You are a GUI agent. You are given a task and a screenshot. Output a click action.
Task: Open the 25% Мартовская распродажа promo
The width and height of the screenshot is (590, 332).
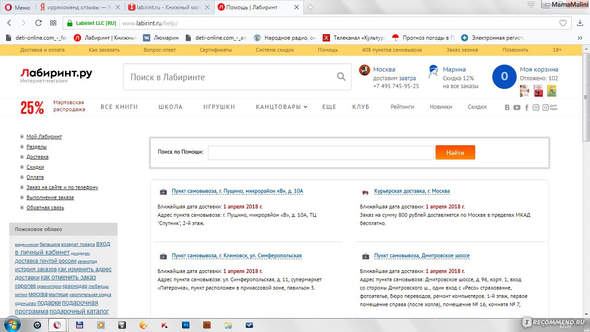[x=53, y=107]
